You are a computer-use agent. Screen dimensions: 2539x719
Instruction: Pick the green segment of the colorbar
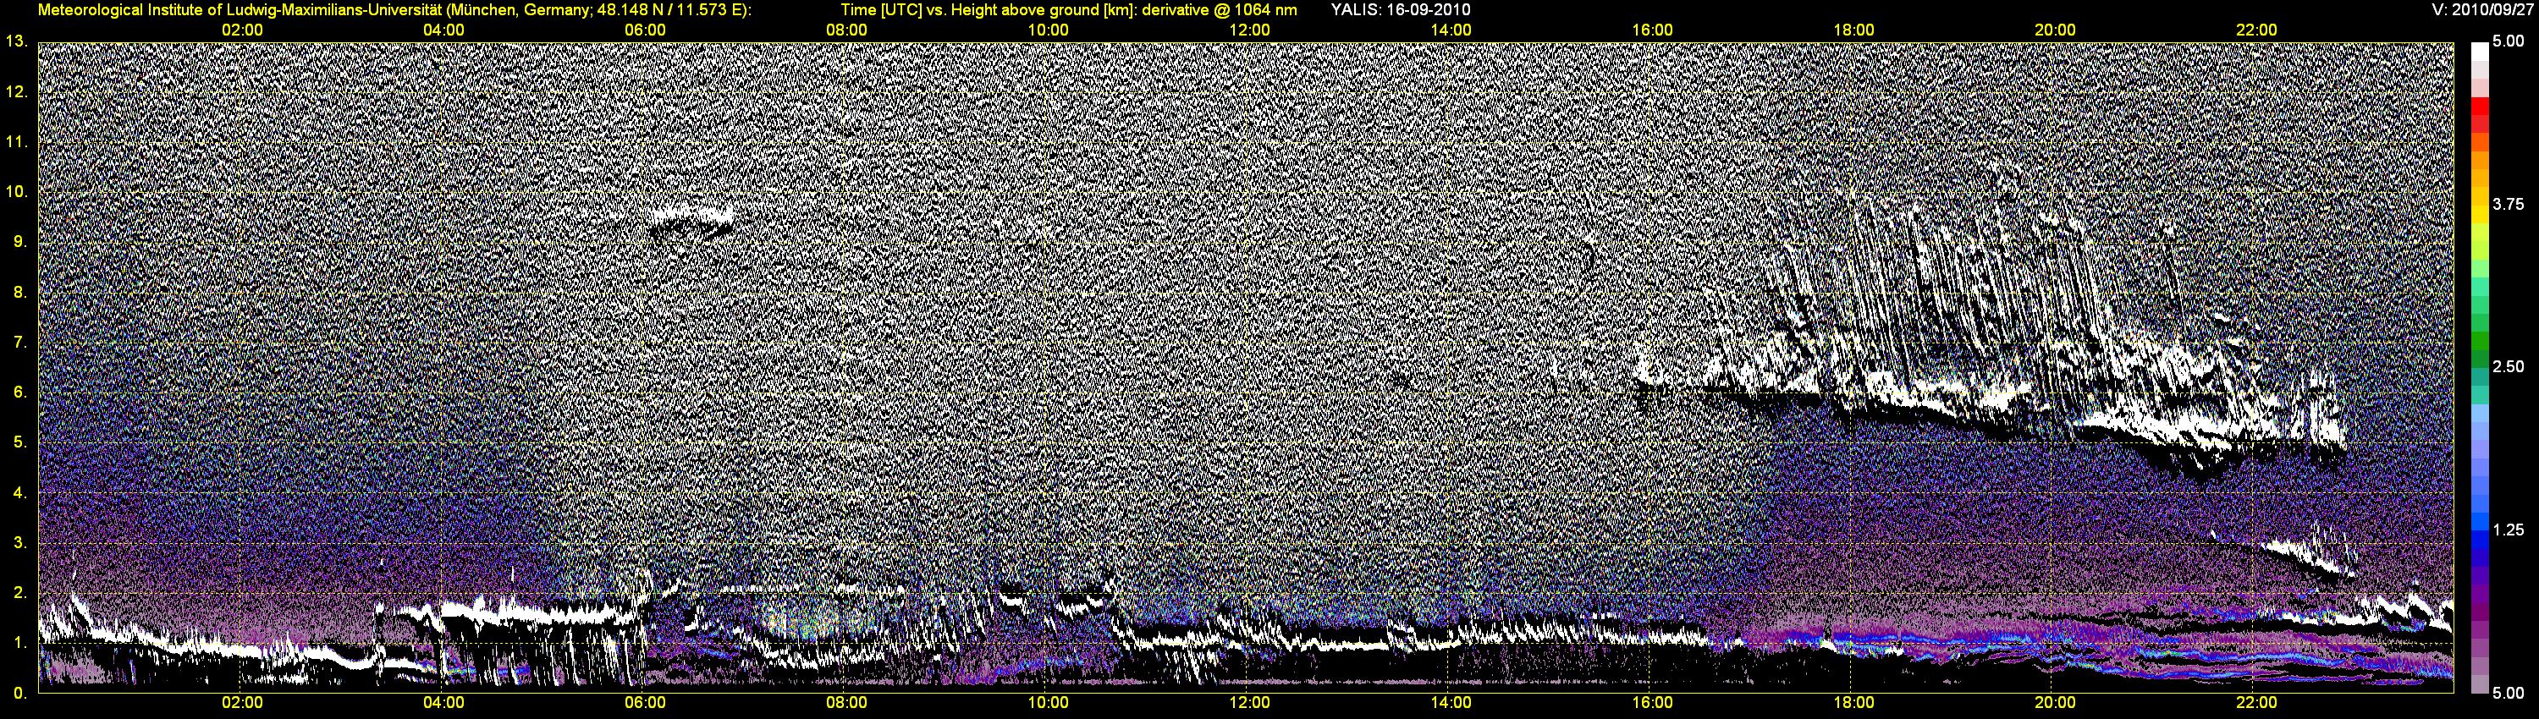[2480, 340]
